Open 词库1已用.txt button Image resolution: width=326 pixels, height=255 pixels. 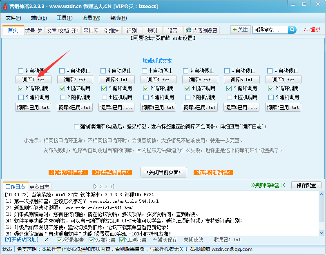(x=33, y=107)
